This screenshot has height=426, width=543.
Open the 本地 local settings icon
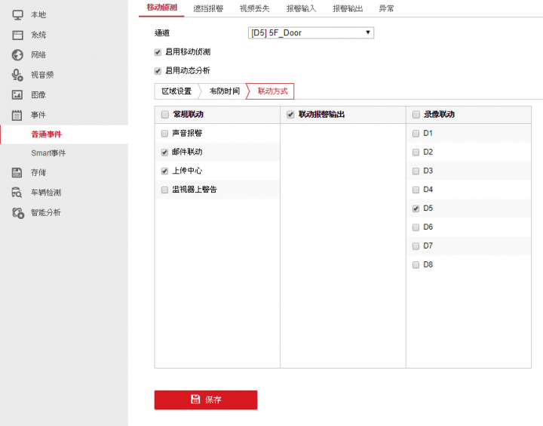[17, 15]
